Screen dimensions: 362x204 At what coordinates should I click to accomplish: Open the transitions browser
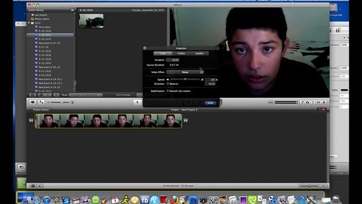point(318,102)
